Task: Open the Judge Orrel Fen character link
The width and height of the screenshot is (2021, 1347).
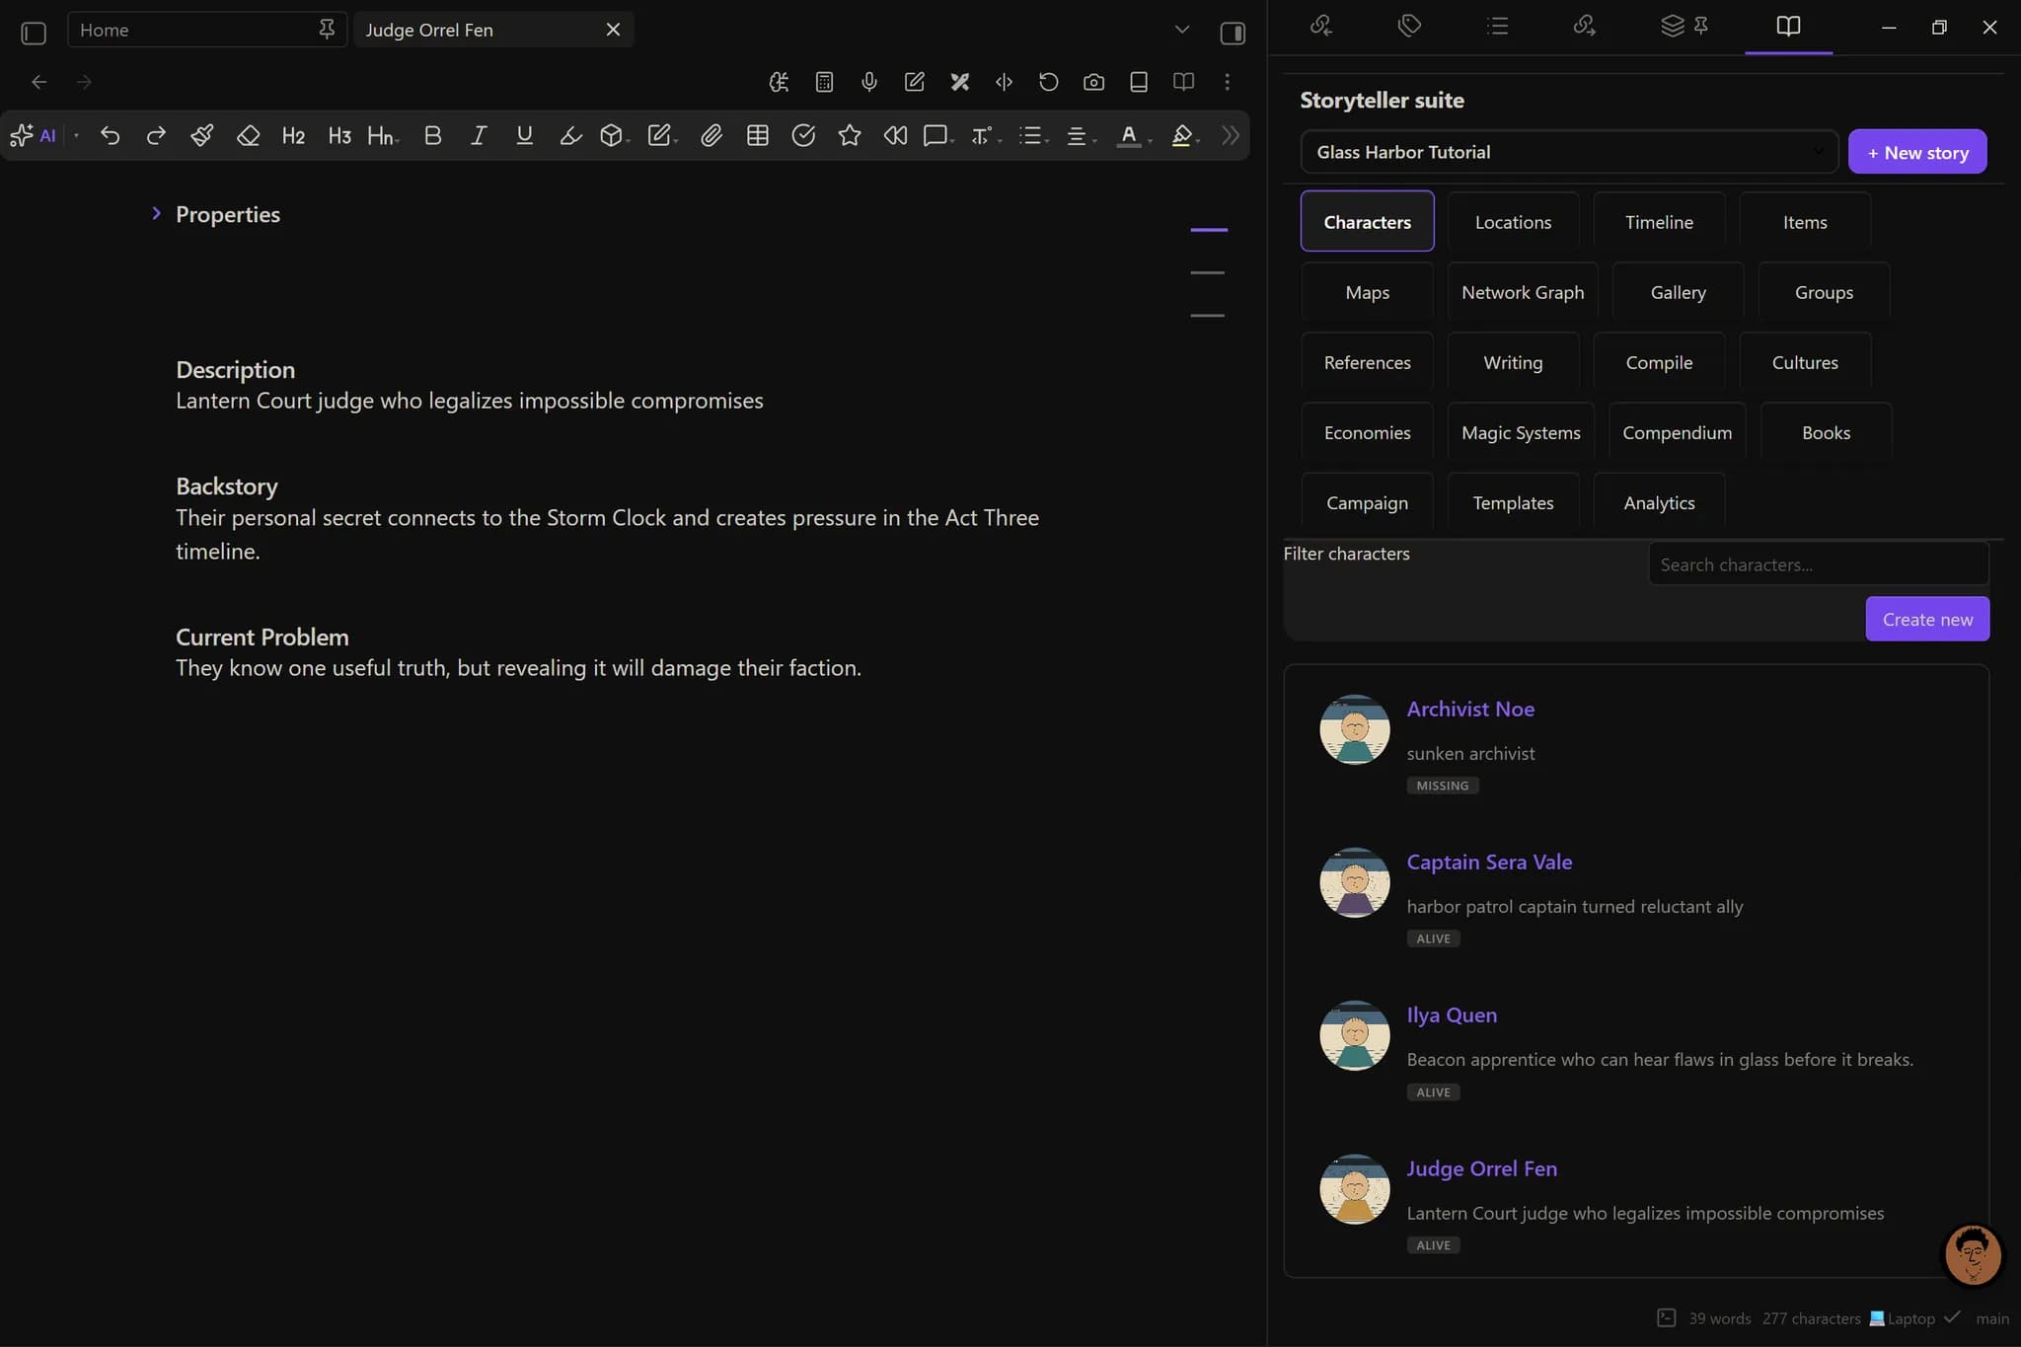Action: [1481, 1168]
